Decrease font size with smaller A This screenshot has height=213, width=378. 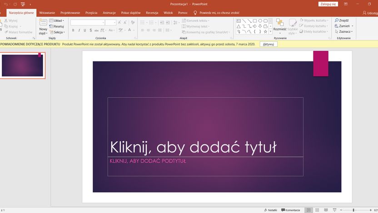(x=125, y=22)
